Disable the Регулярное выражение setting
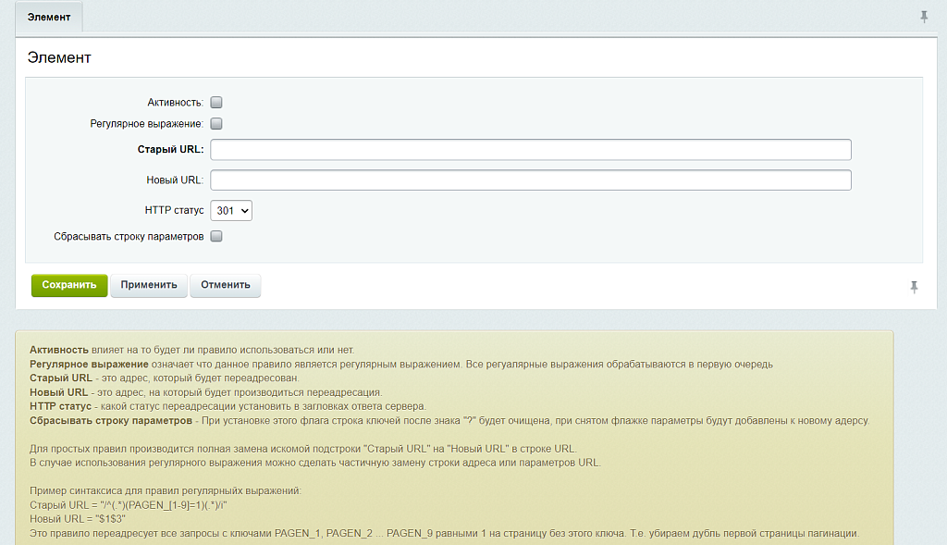 pyautogui.click(x=215, y=123)
